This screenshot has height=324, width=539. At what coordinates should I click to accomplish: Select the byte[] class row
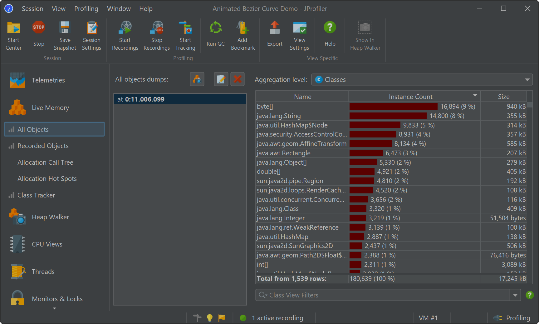[391, 107]
